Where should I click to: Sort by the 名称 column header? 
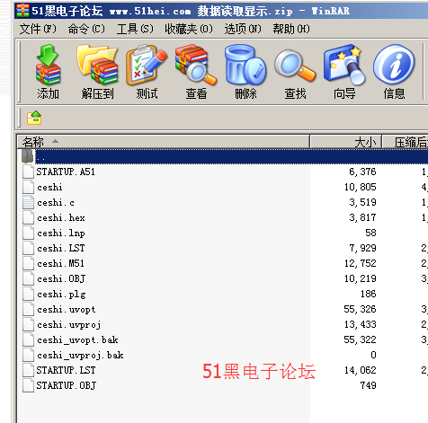pyautogui.click(x=164, y=142)
